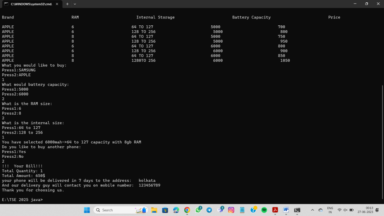Change ENG IN input language
This screenshot has width=384, height=216.
point(330,210)
